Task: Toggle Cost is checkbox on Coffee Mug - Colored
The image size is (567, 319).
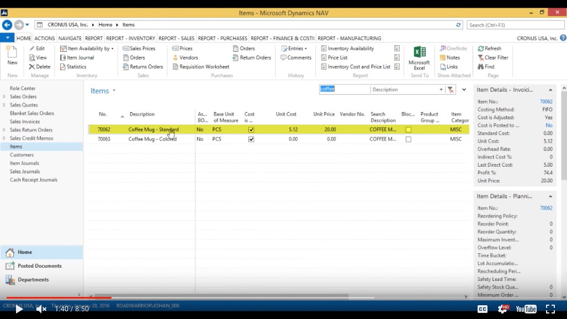Action: [251, 139]
